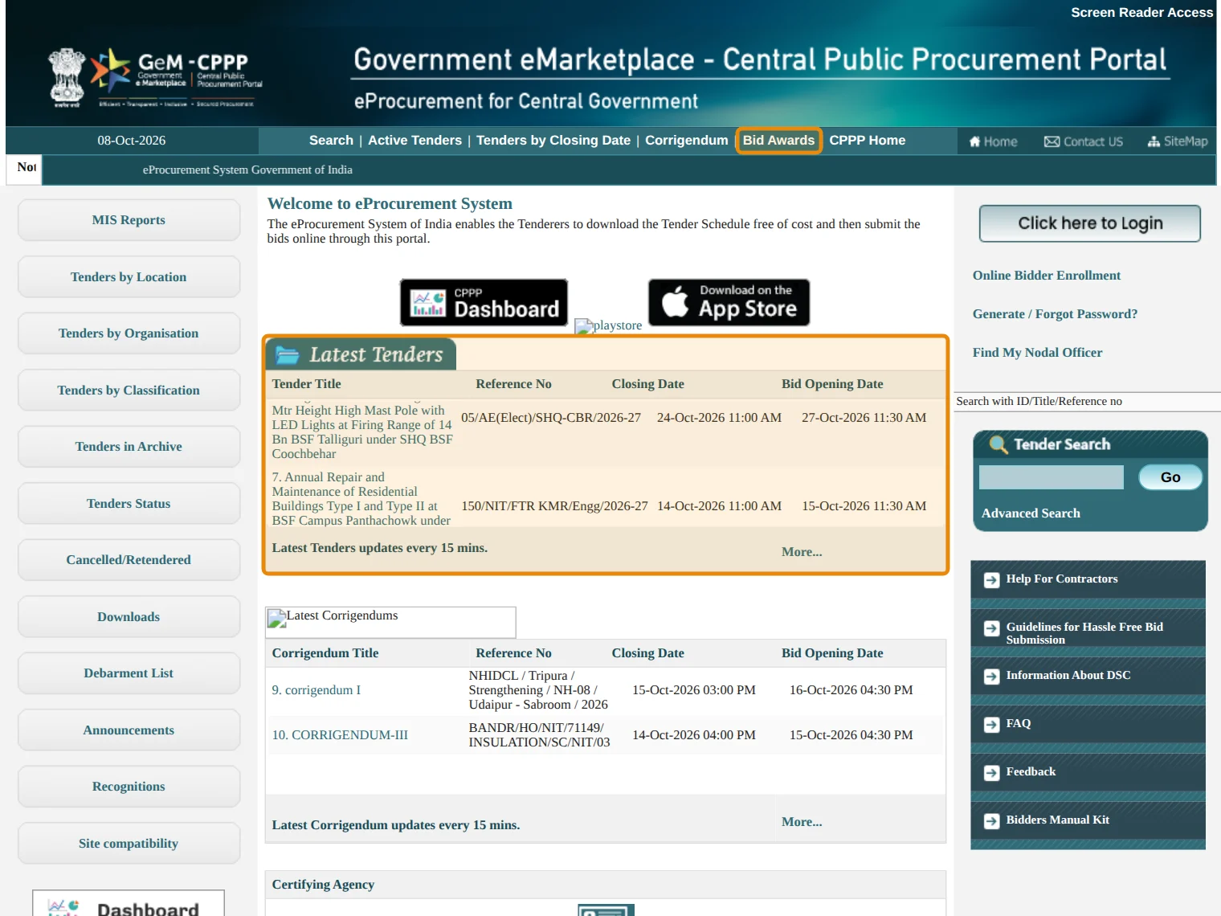Click the Screen Reader Access link
Screen dimensions: 1221x916
pyautogui.click(x=1141, y=13)
